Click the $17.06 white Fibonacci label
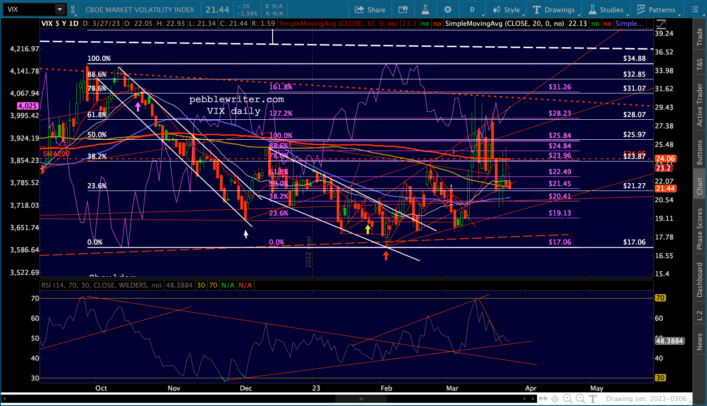 click(634, 242)
